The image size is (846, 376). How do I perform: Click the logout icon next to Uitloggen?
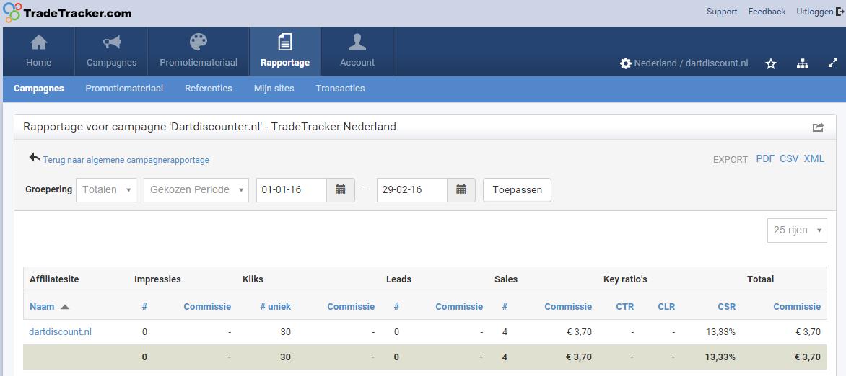click(x=840, y=12)
